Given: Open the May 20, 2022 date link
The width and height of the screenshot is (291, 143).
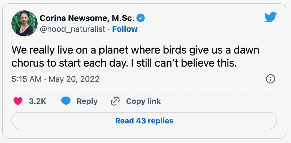Looking at the screenshot, I should pos(74,79).
